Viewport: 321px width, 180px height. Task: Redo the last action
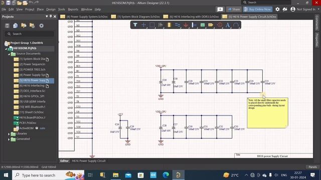click(37, 2)
